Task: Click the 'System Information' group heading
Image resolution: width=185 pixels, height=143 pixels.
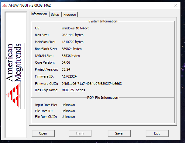Action: pyautogui.click(x=103, y=21)
